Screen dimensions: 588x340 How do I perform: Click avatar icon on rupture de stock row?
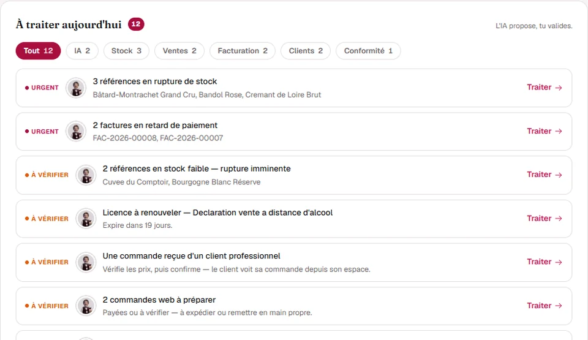[x=76, y=88]
